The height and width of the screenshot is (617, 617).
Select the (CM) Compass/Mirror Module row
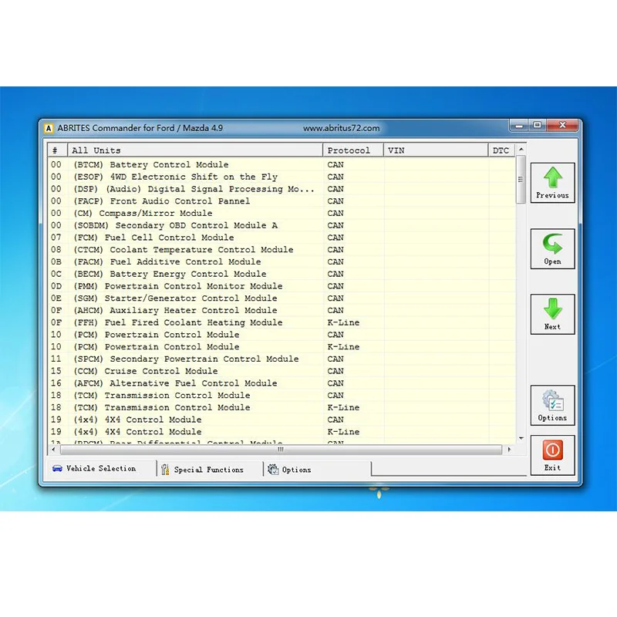coord(282,214)
